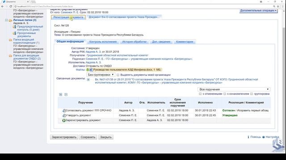The image size is (286, 160).
Task: Open the История обработки tab
Action: [x=134, y=42]
